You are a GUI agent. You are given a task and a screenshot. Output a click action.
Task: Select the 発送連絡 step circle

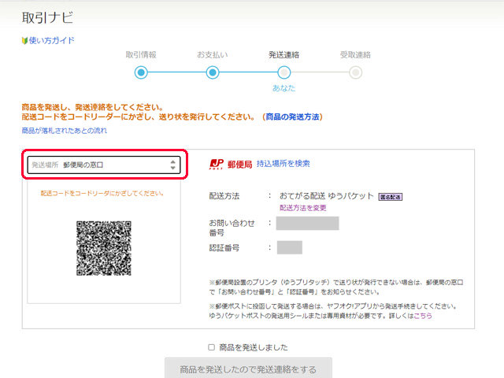tap(284, 72)
